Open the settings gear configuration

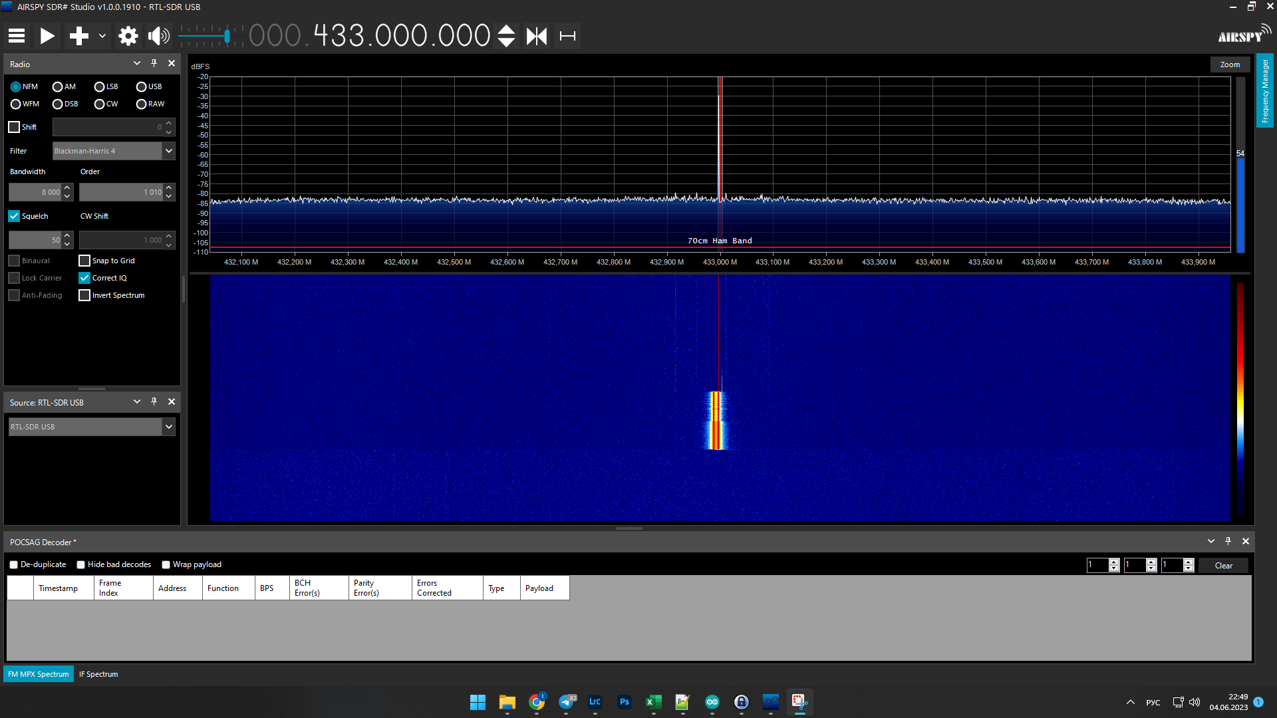[x=128, y=36]
